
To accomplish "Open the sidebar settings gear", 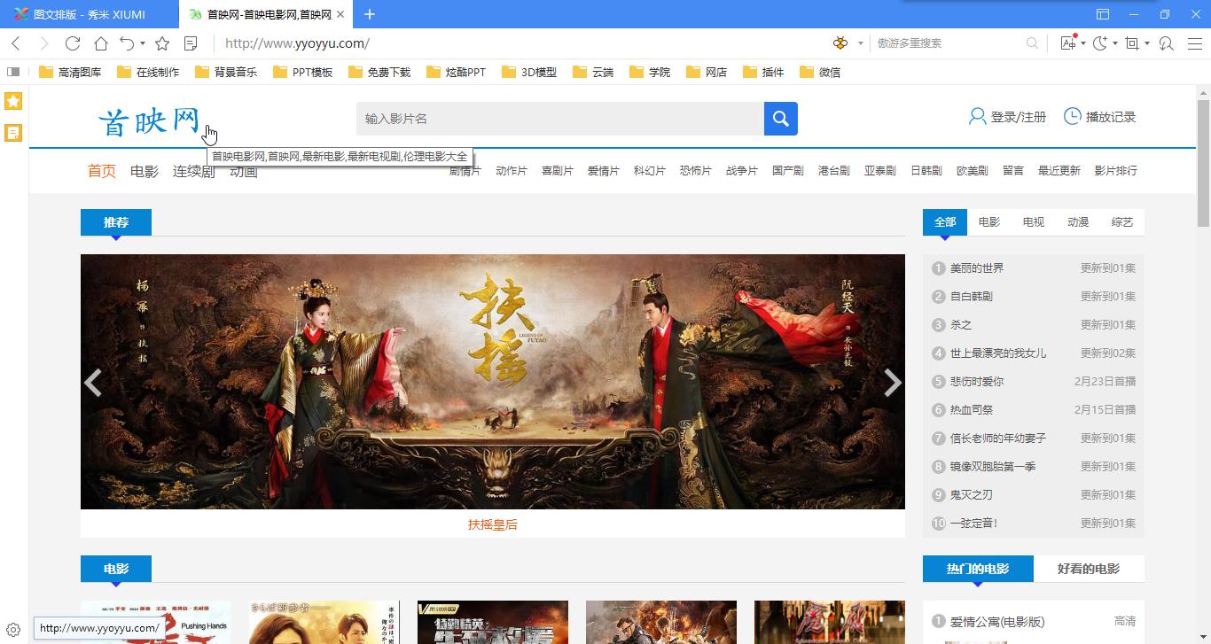I will coord(13,630).
